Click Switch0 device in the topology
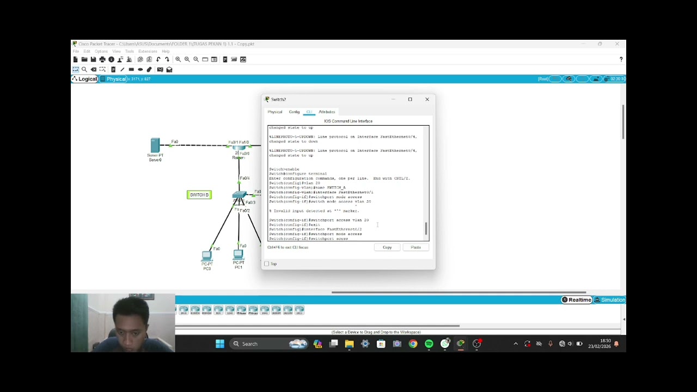 point(239,195)
